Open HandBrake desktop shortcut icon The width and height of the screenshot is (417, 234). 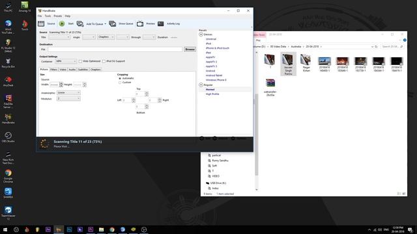pyautogui.click(x=8, y=119)
